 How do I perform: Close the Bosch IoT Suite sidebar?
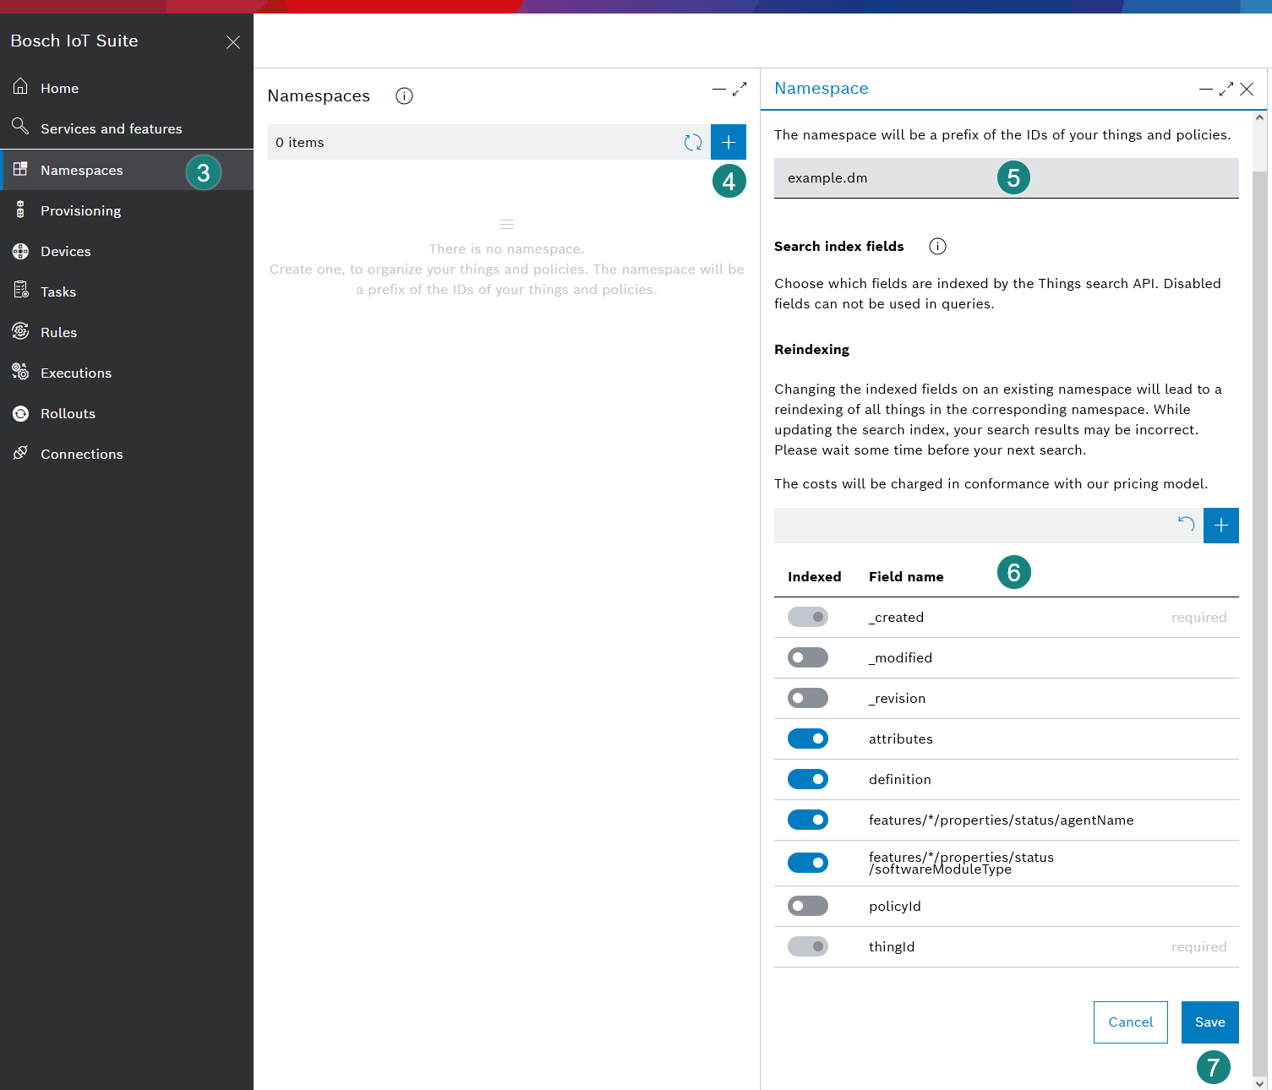point(233,41)
